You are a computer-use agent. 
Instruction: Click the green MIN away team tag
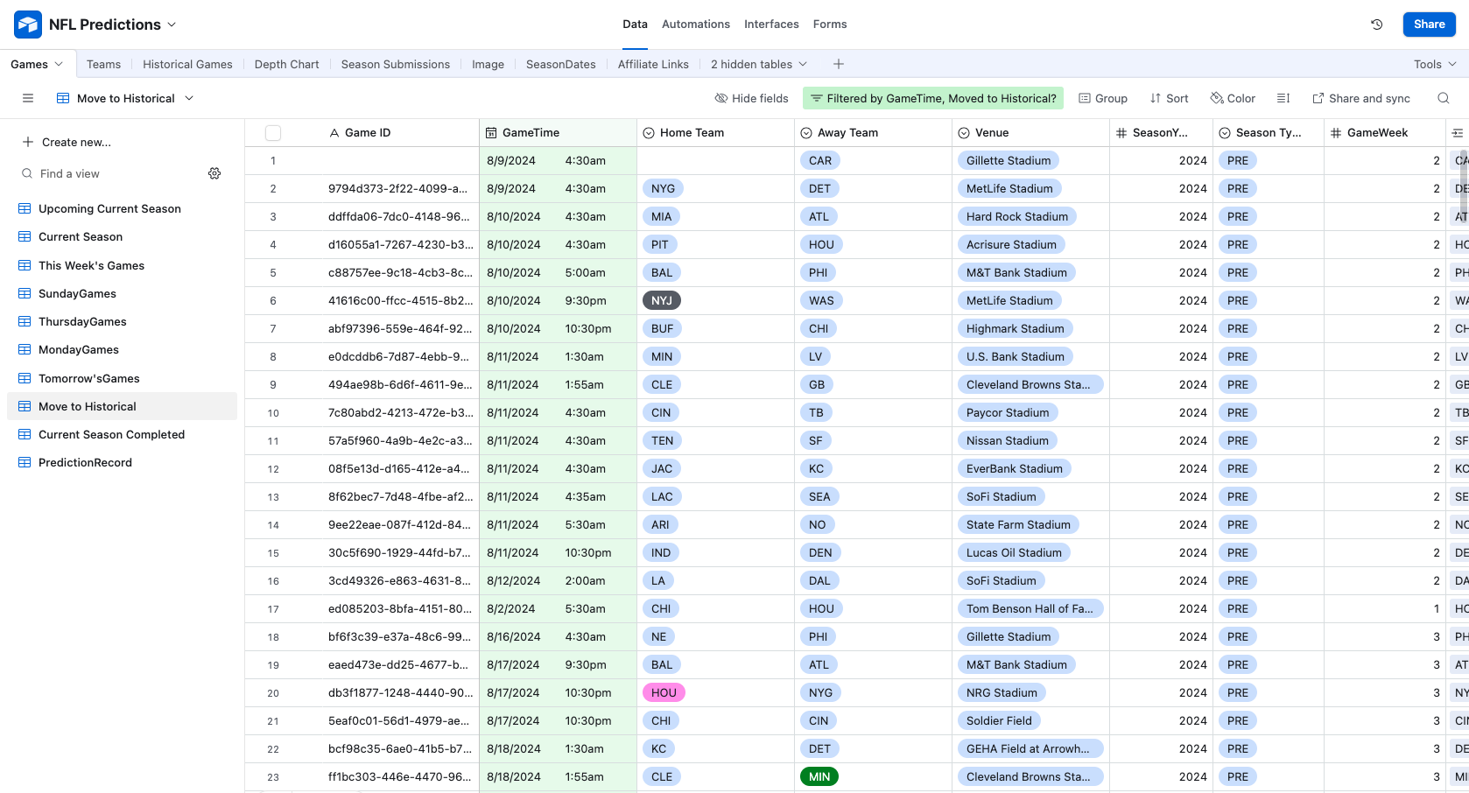[x=819, y=777]
